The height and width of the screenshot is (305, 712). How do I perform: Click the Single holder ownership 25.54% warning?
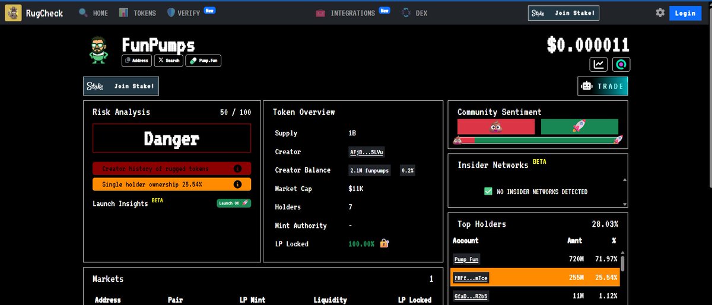pyautogui.click(x=172, y=185)
